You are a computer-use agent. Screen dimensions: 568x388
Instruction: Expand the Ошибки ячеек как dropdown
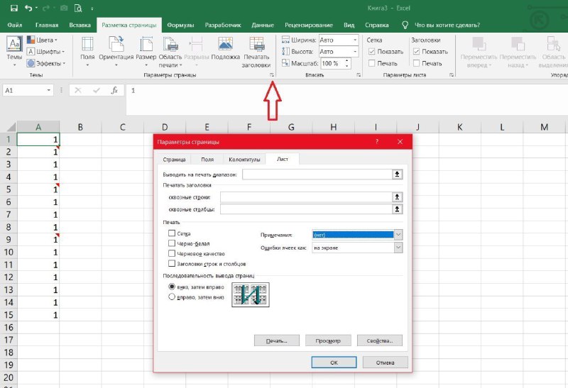point(398,248)
